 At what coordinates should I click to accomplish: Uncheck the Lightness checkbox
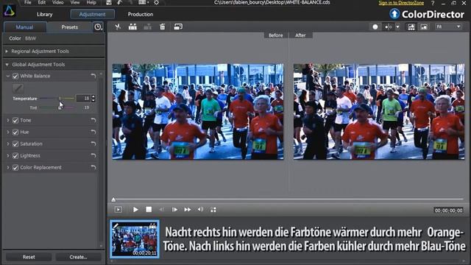pos(15,155)
